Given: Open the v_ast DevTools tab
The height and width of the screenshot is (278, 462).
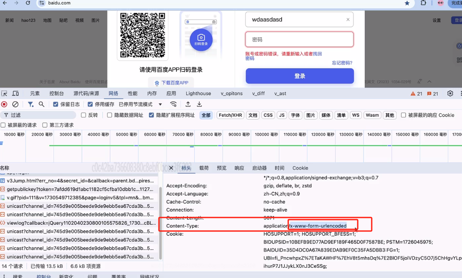Looking at the screenshot, I should (x=280, y=94).
